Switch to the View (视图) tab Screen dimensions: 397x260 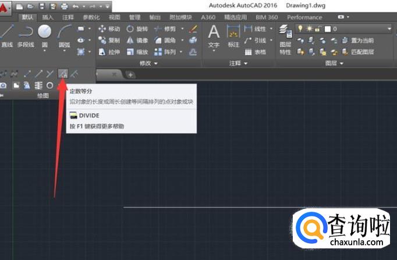click(115, 17)
